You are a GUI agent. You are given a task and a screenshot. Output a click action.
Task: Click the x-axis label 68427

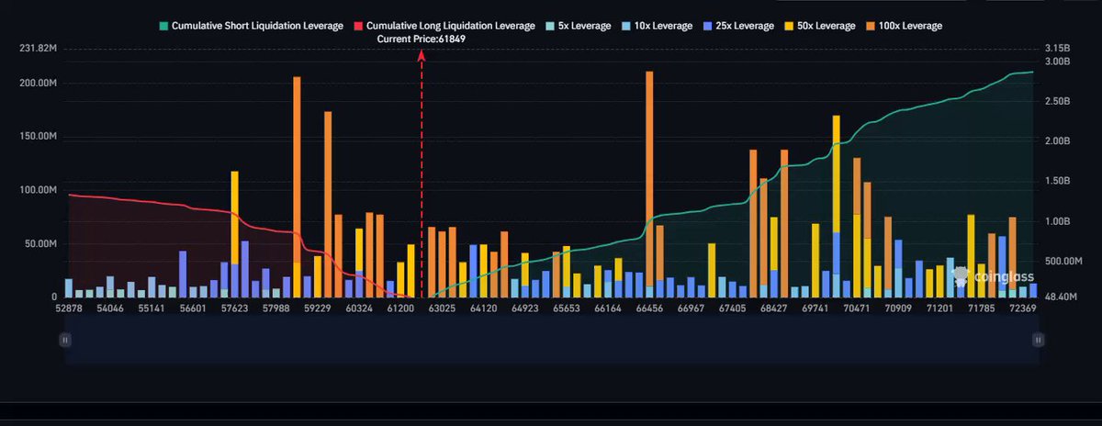[774, 309]
